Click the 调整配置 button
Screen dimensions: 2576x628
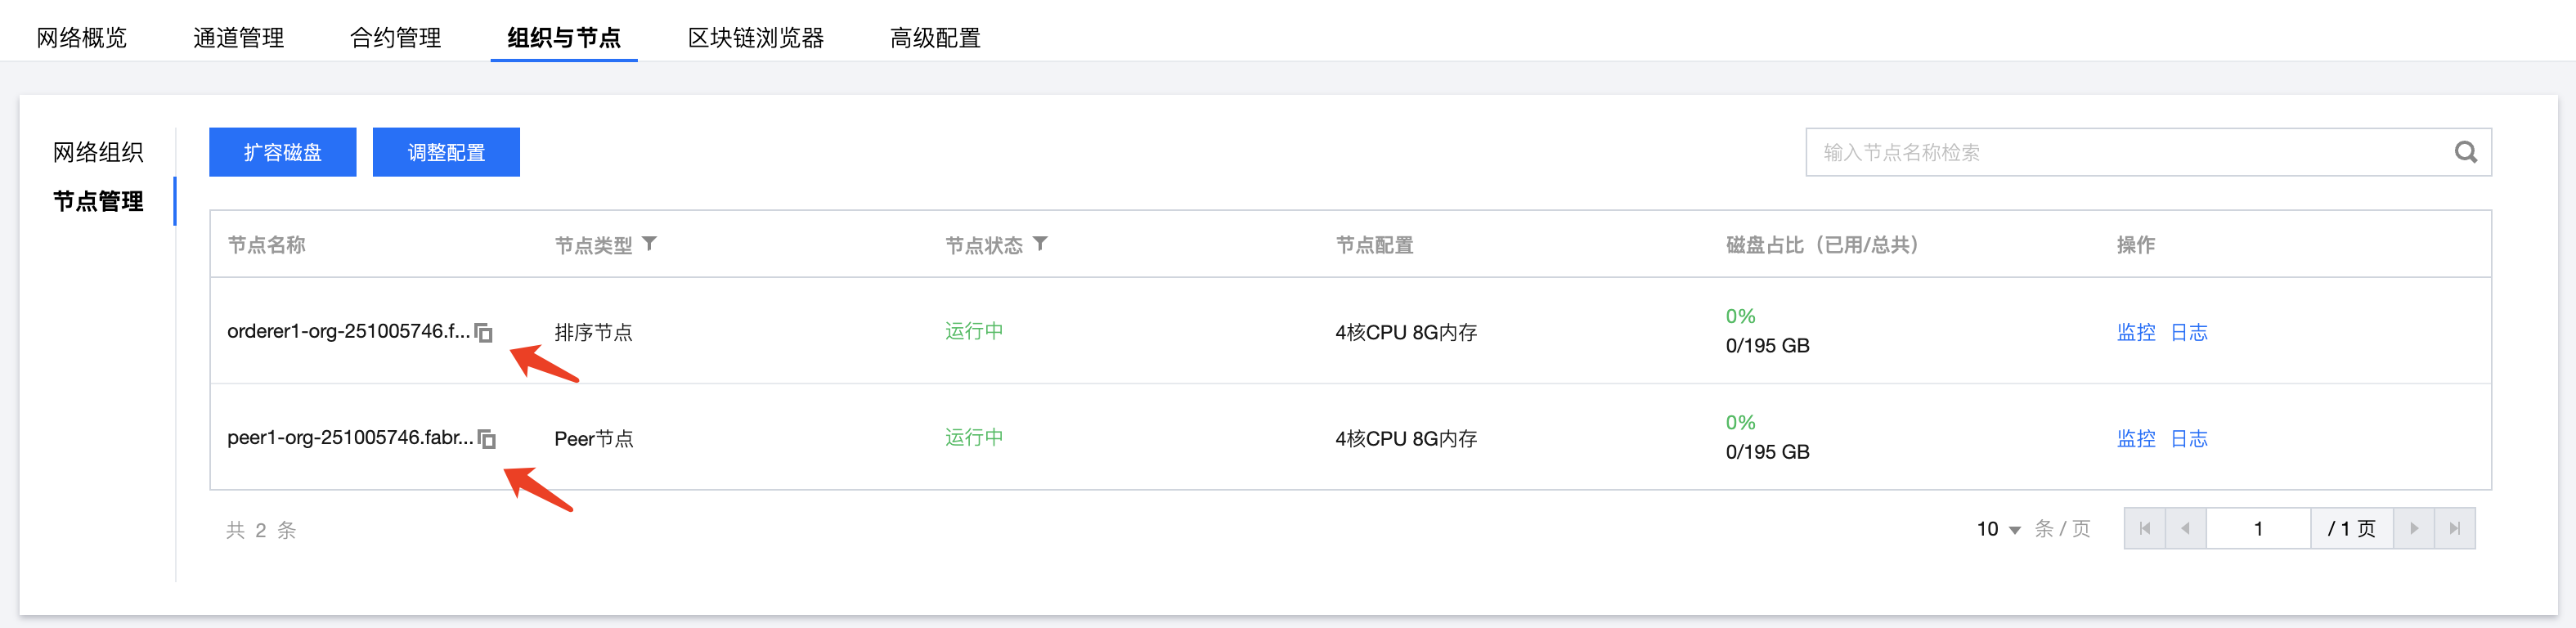pyautogui.click(x=446, y=152)
